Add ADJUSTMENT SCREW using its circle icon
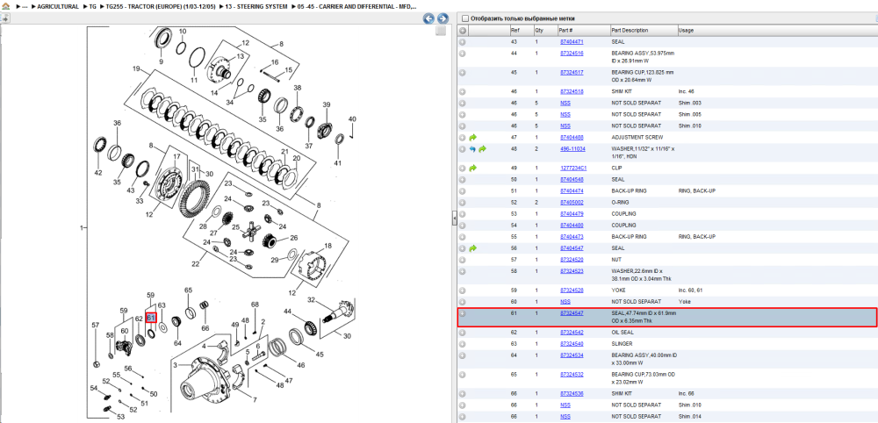This screenshot has width=878, height=423. click(x=463, y=137)
